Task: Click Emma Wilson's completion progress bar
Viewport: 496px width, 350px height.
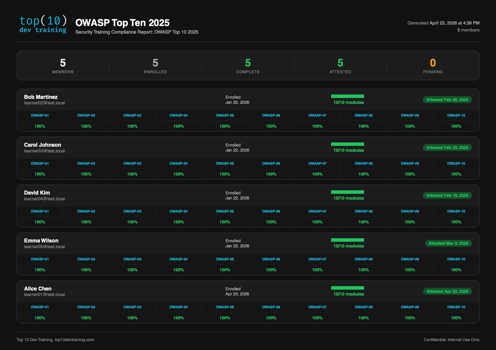Action: [x=348, y=240]
